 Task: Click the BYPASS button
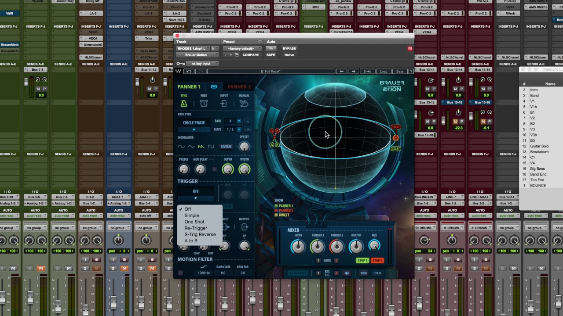tap(289, 48)
